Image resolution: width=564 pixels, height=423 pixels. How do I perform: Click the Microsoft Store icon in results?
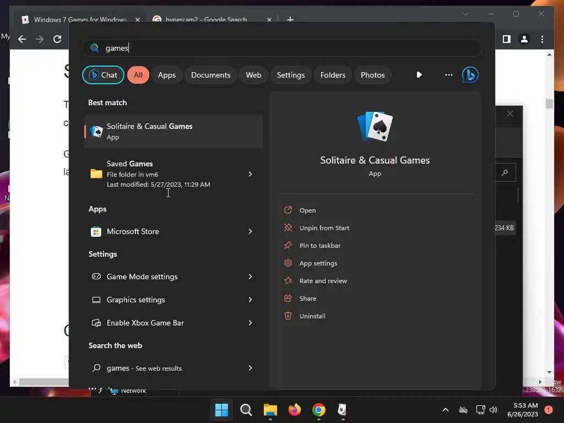click(96, 232)
